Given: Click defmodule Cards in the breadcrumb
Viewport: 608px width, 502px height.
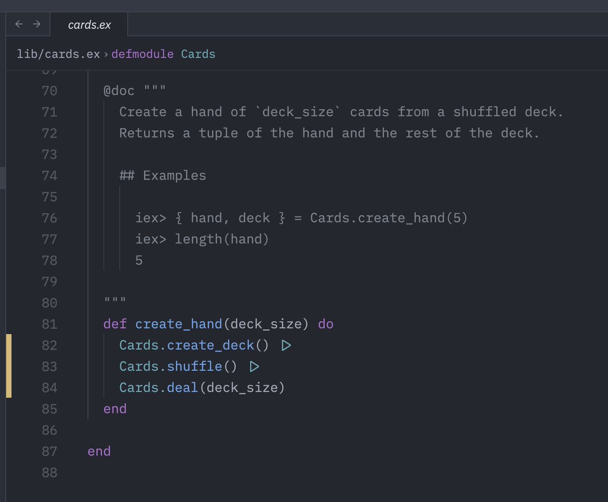Looking at the screenshot, I should (163, 54).
